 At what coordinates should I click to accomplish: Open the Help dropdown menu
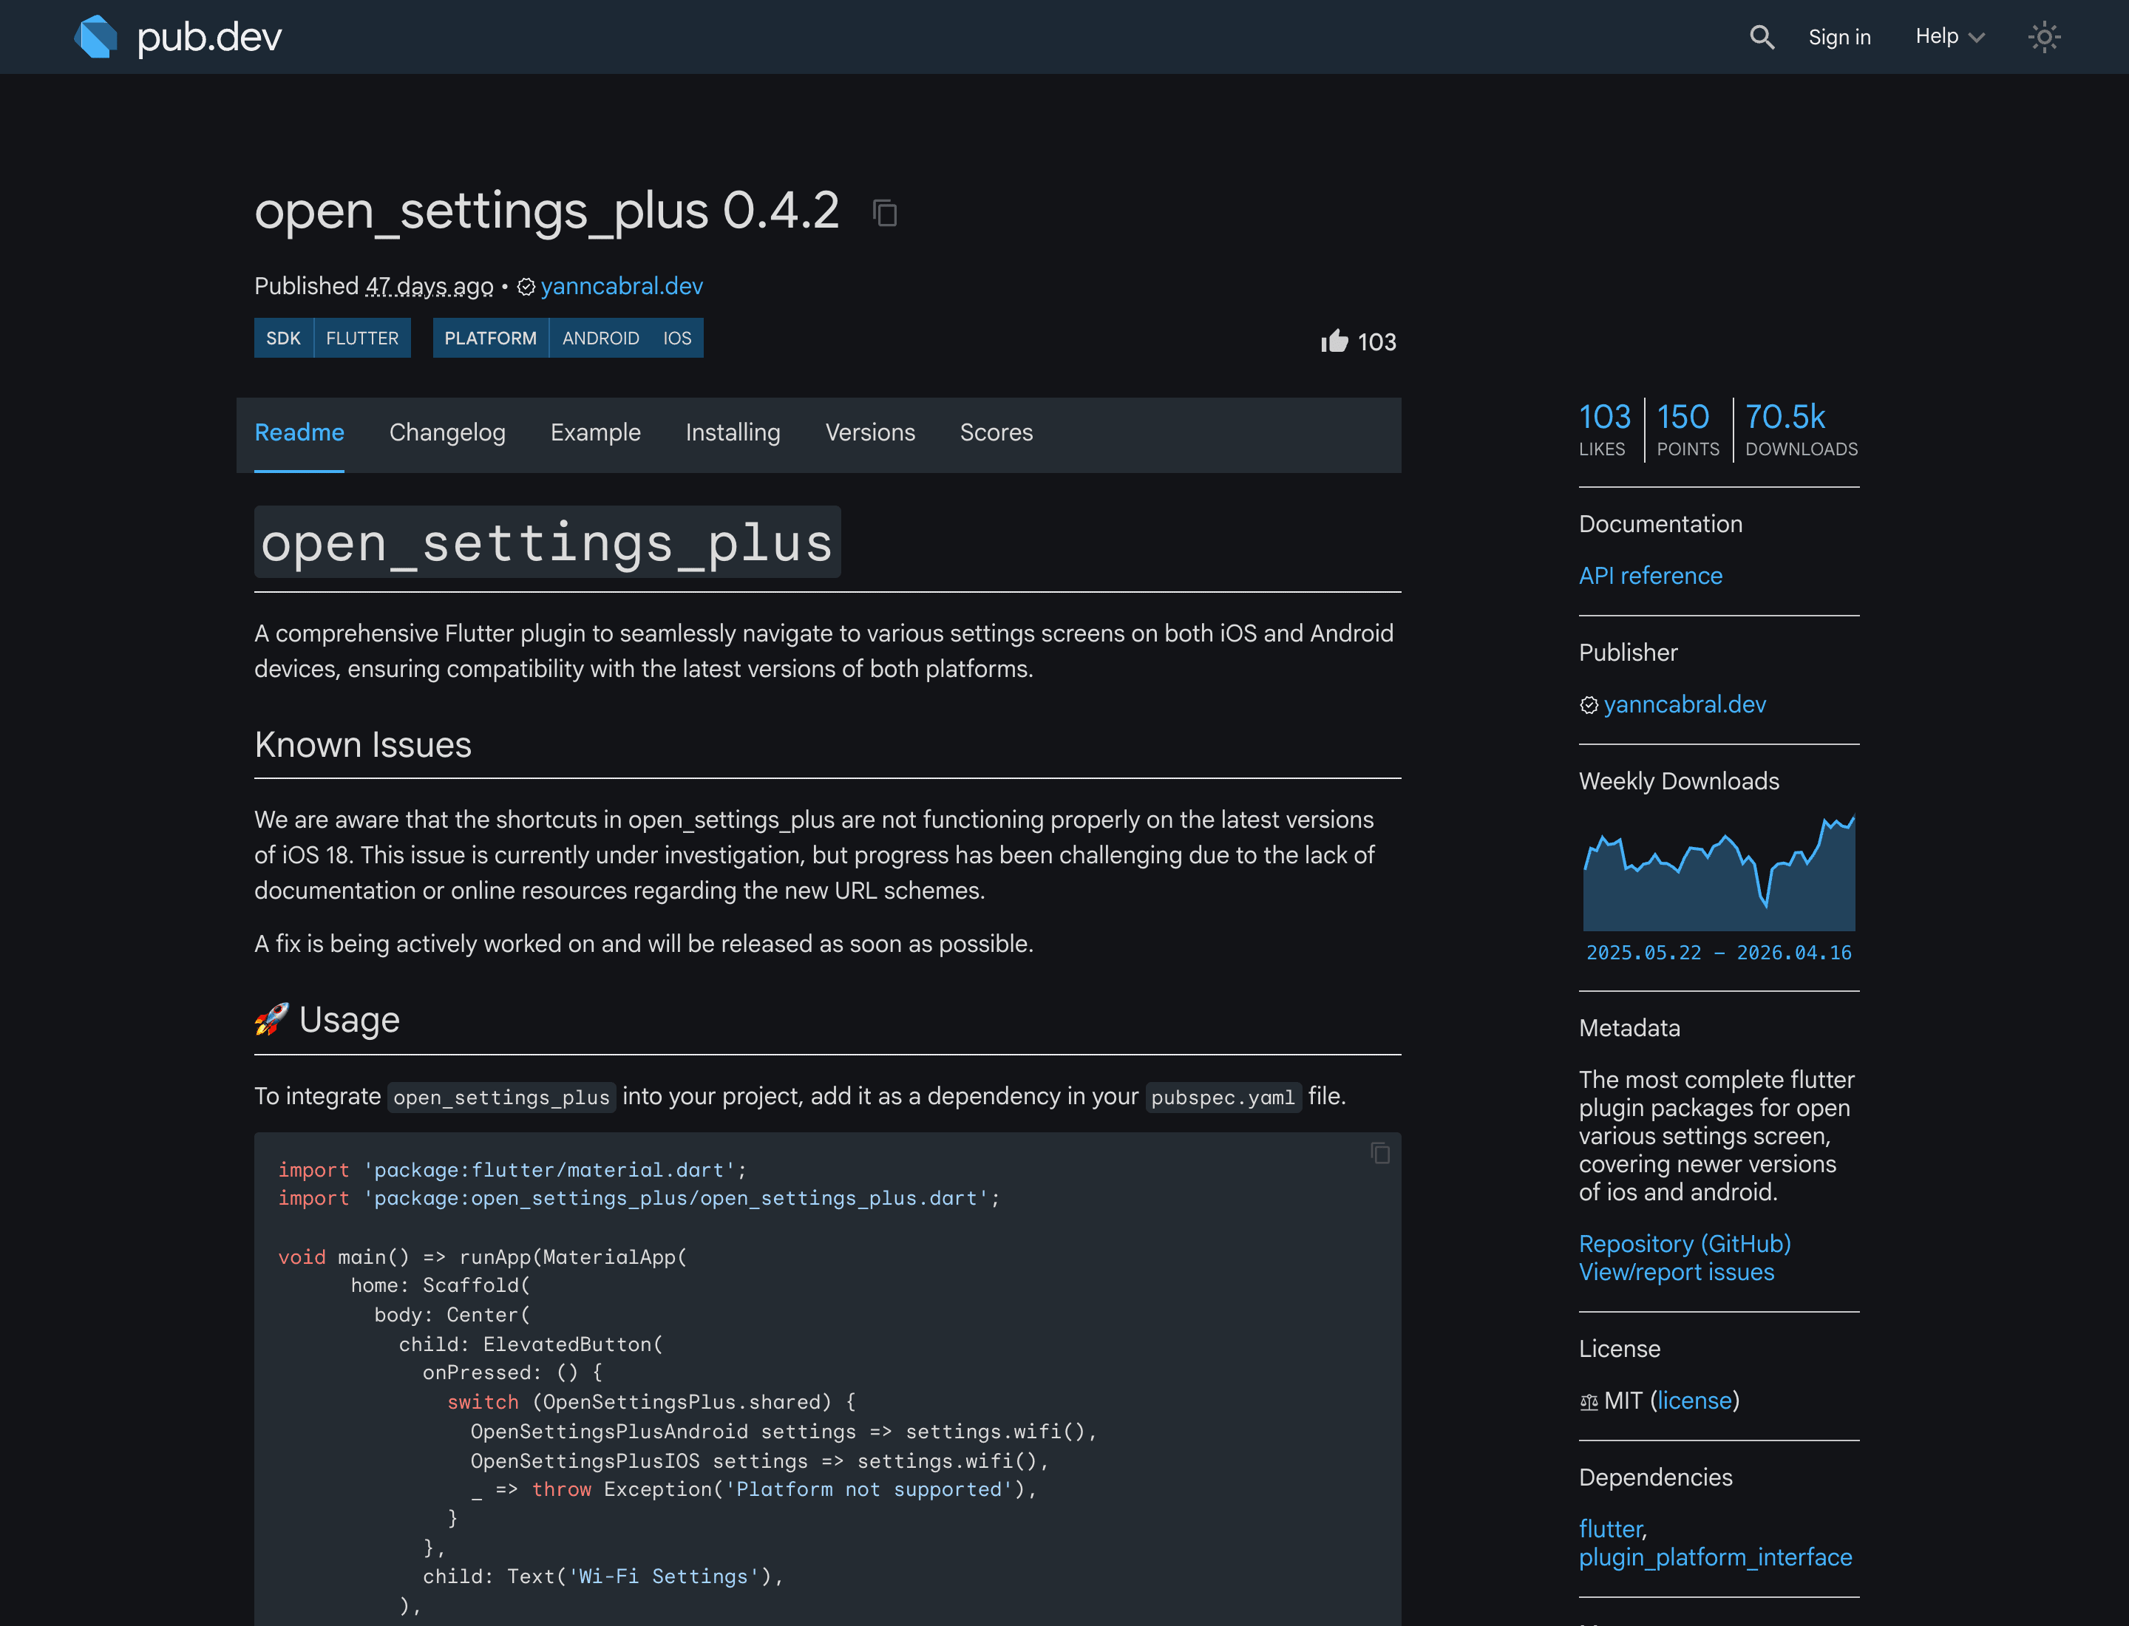click(1947, 37)
